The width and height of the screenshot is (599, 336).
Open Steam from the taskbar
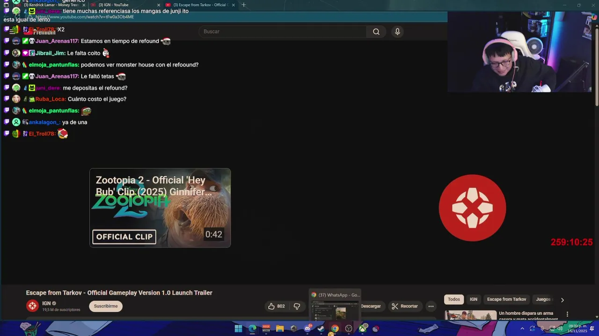321,329
